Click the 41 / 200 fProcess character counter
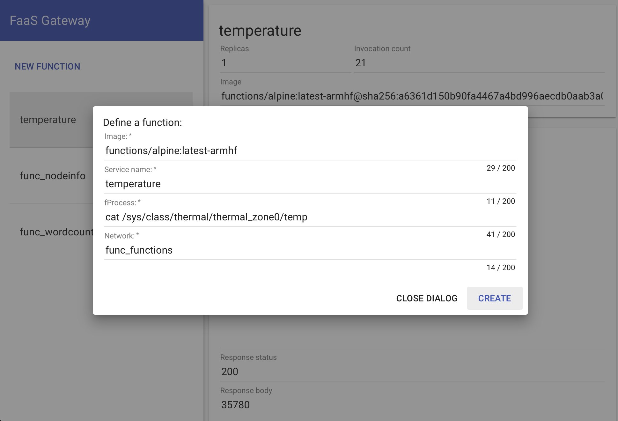 coord(500,234)
